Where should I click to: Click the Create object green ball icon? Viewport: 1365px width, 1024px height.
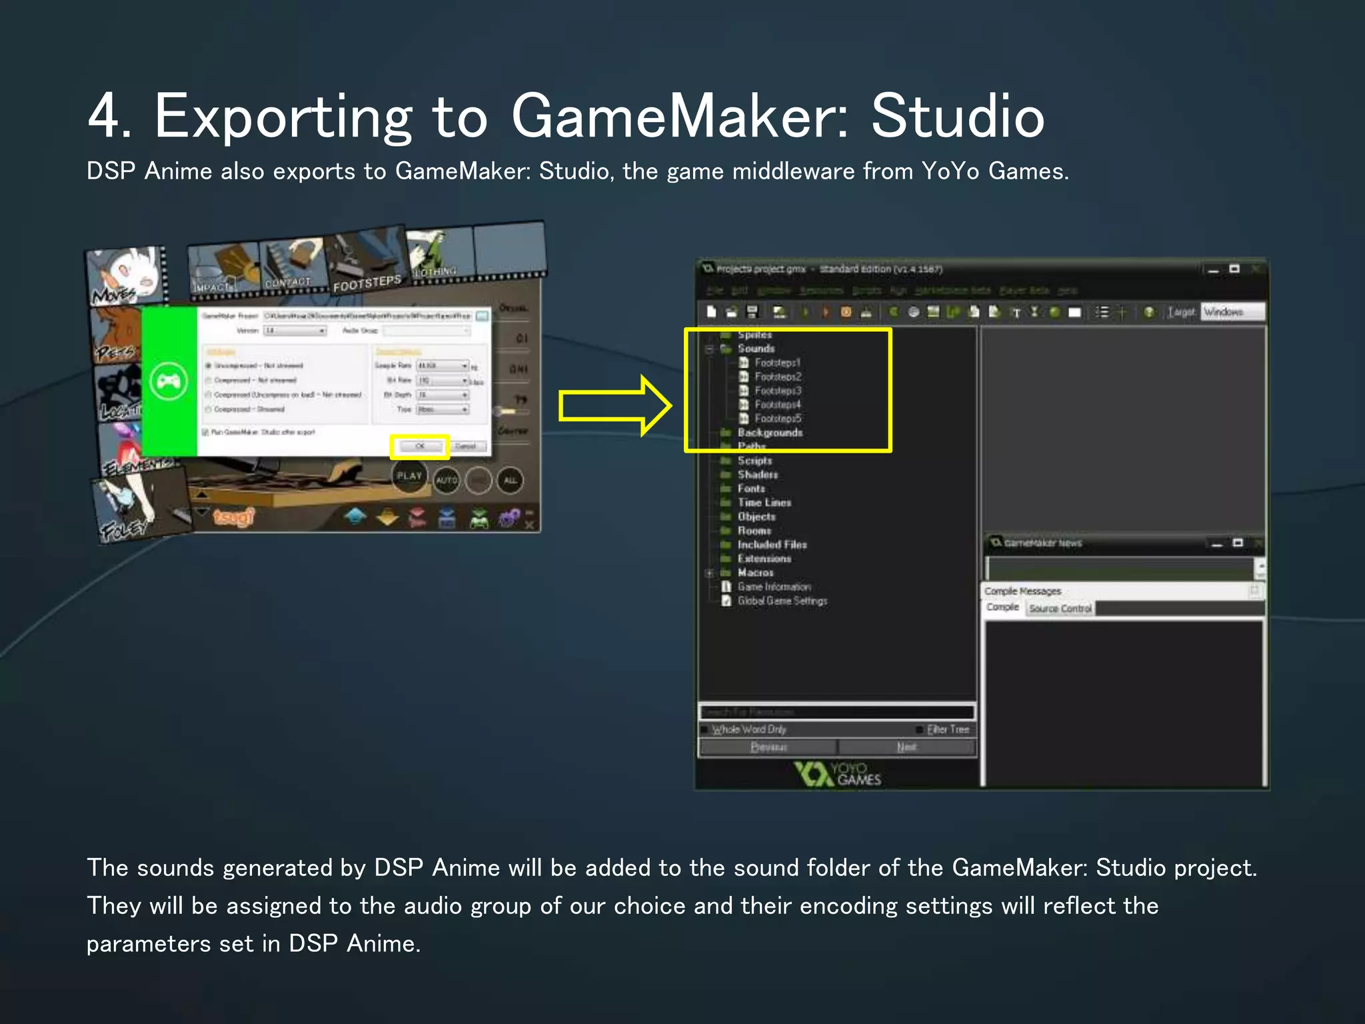click(x=1054, y=311)
